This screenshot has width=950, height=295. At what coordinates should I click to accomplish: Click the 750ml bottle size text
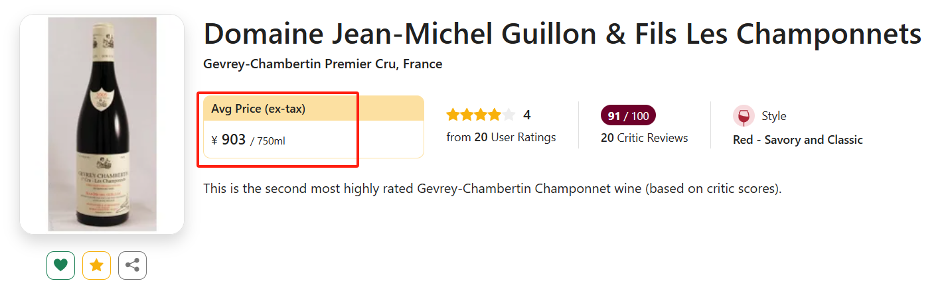268,141
